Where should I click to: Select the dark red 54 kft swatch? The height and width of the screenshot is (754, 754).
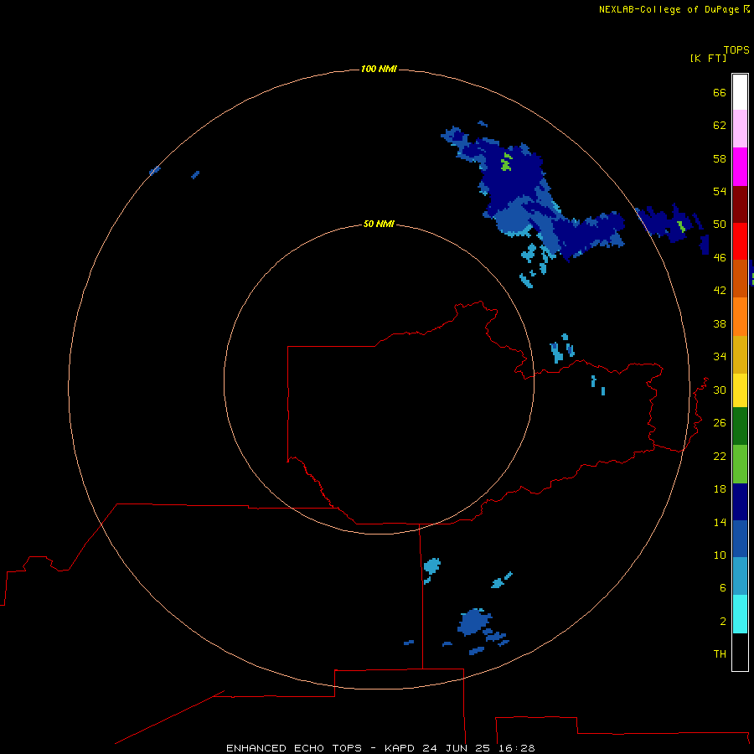click(740, 204)
